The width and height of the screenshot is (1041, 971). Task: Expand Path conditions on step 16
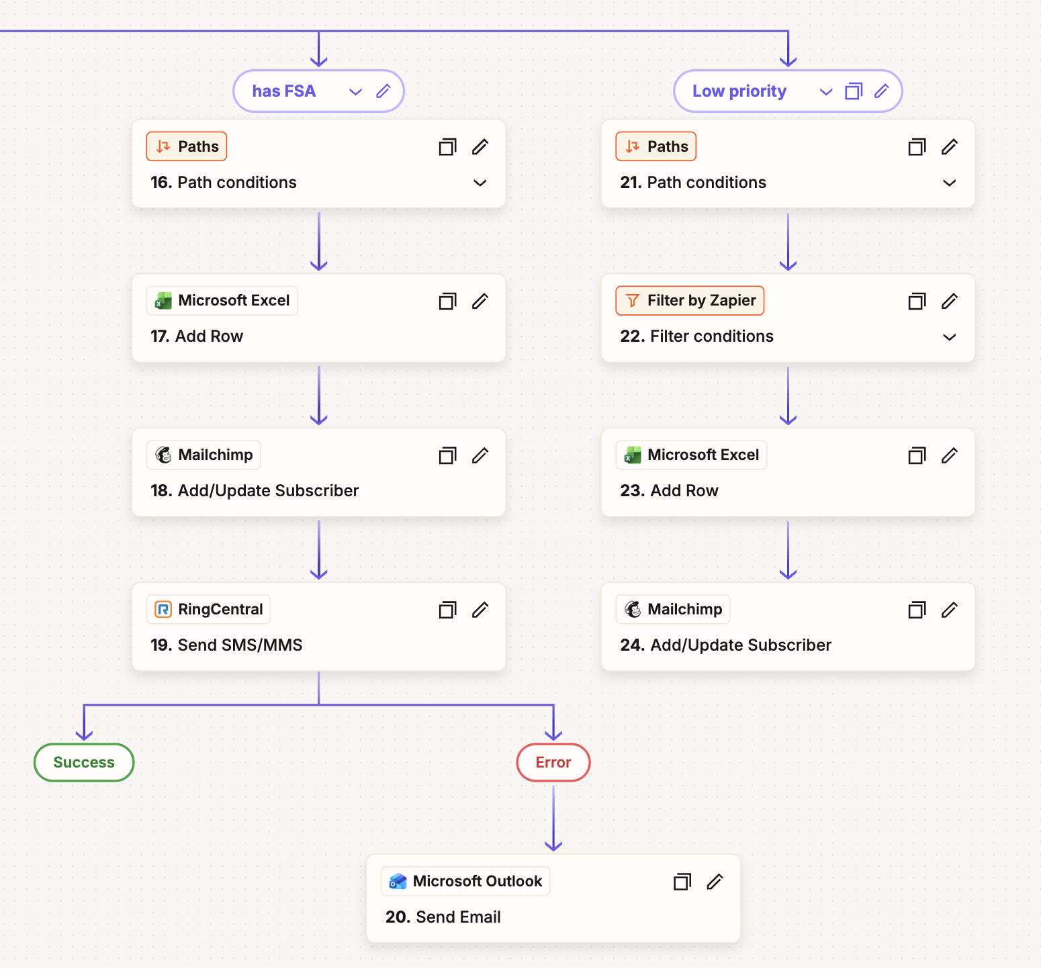(x=480, y=183)
